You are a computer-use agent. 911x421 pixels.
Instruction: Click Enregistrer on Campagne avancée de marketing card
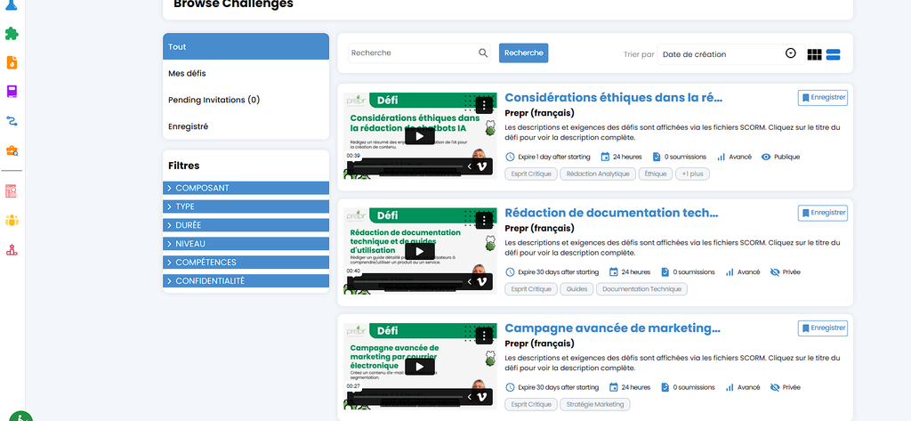click(823, 328)
